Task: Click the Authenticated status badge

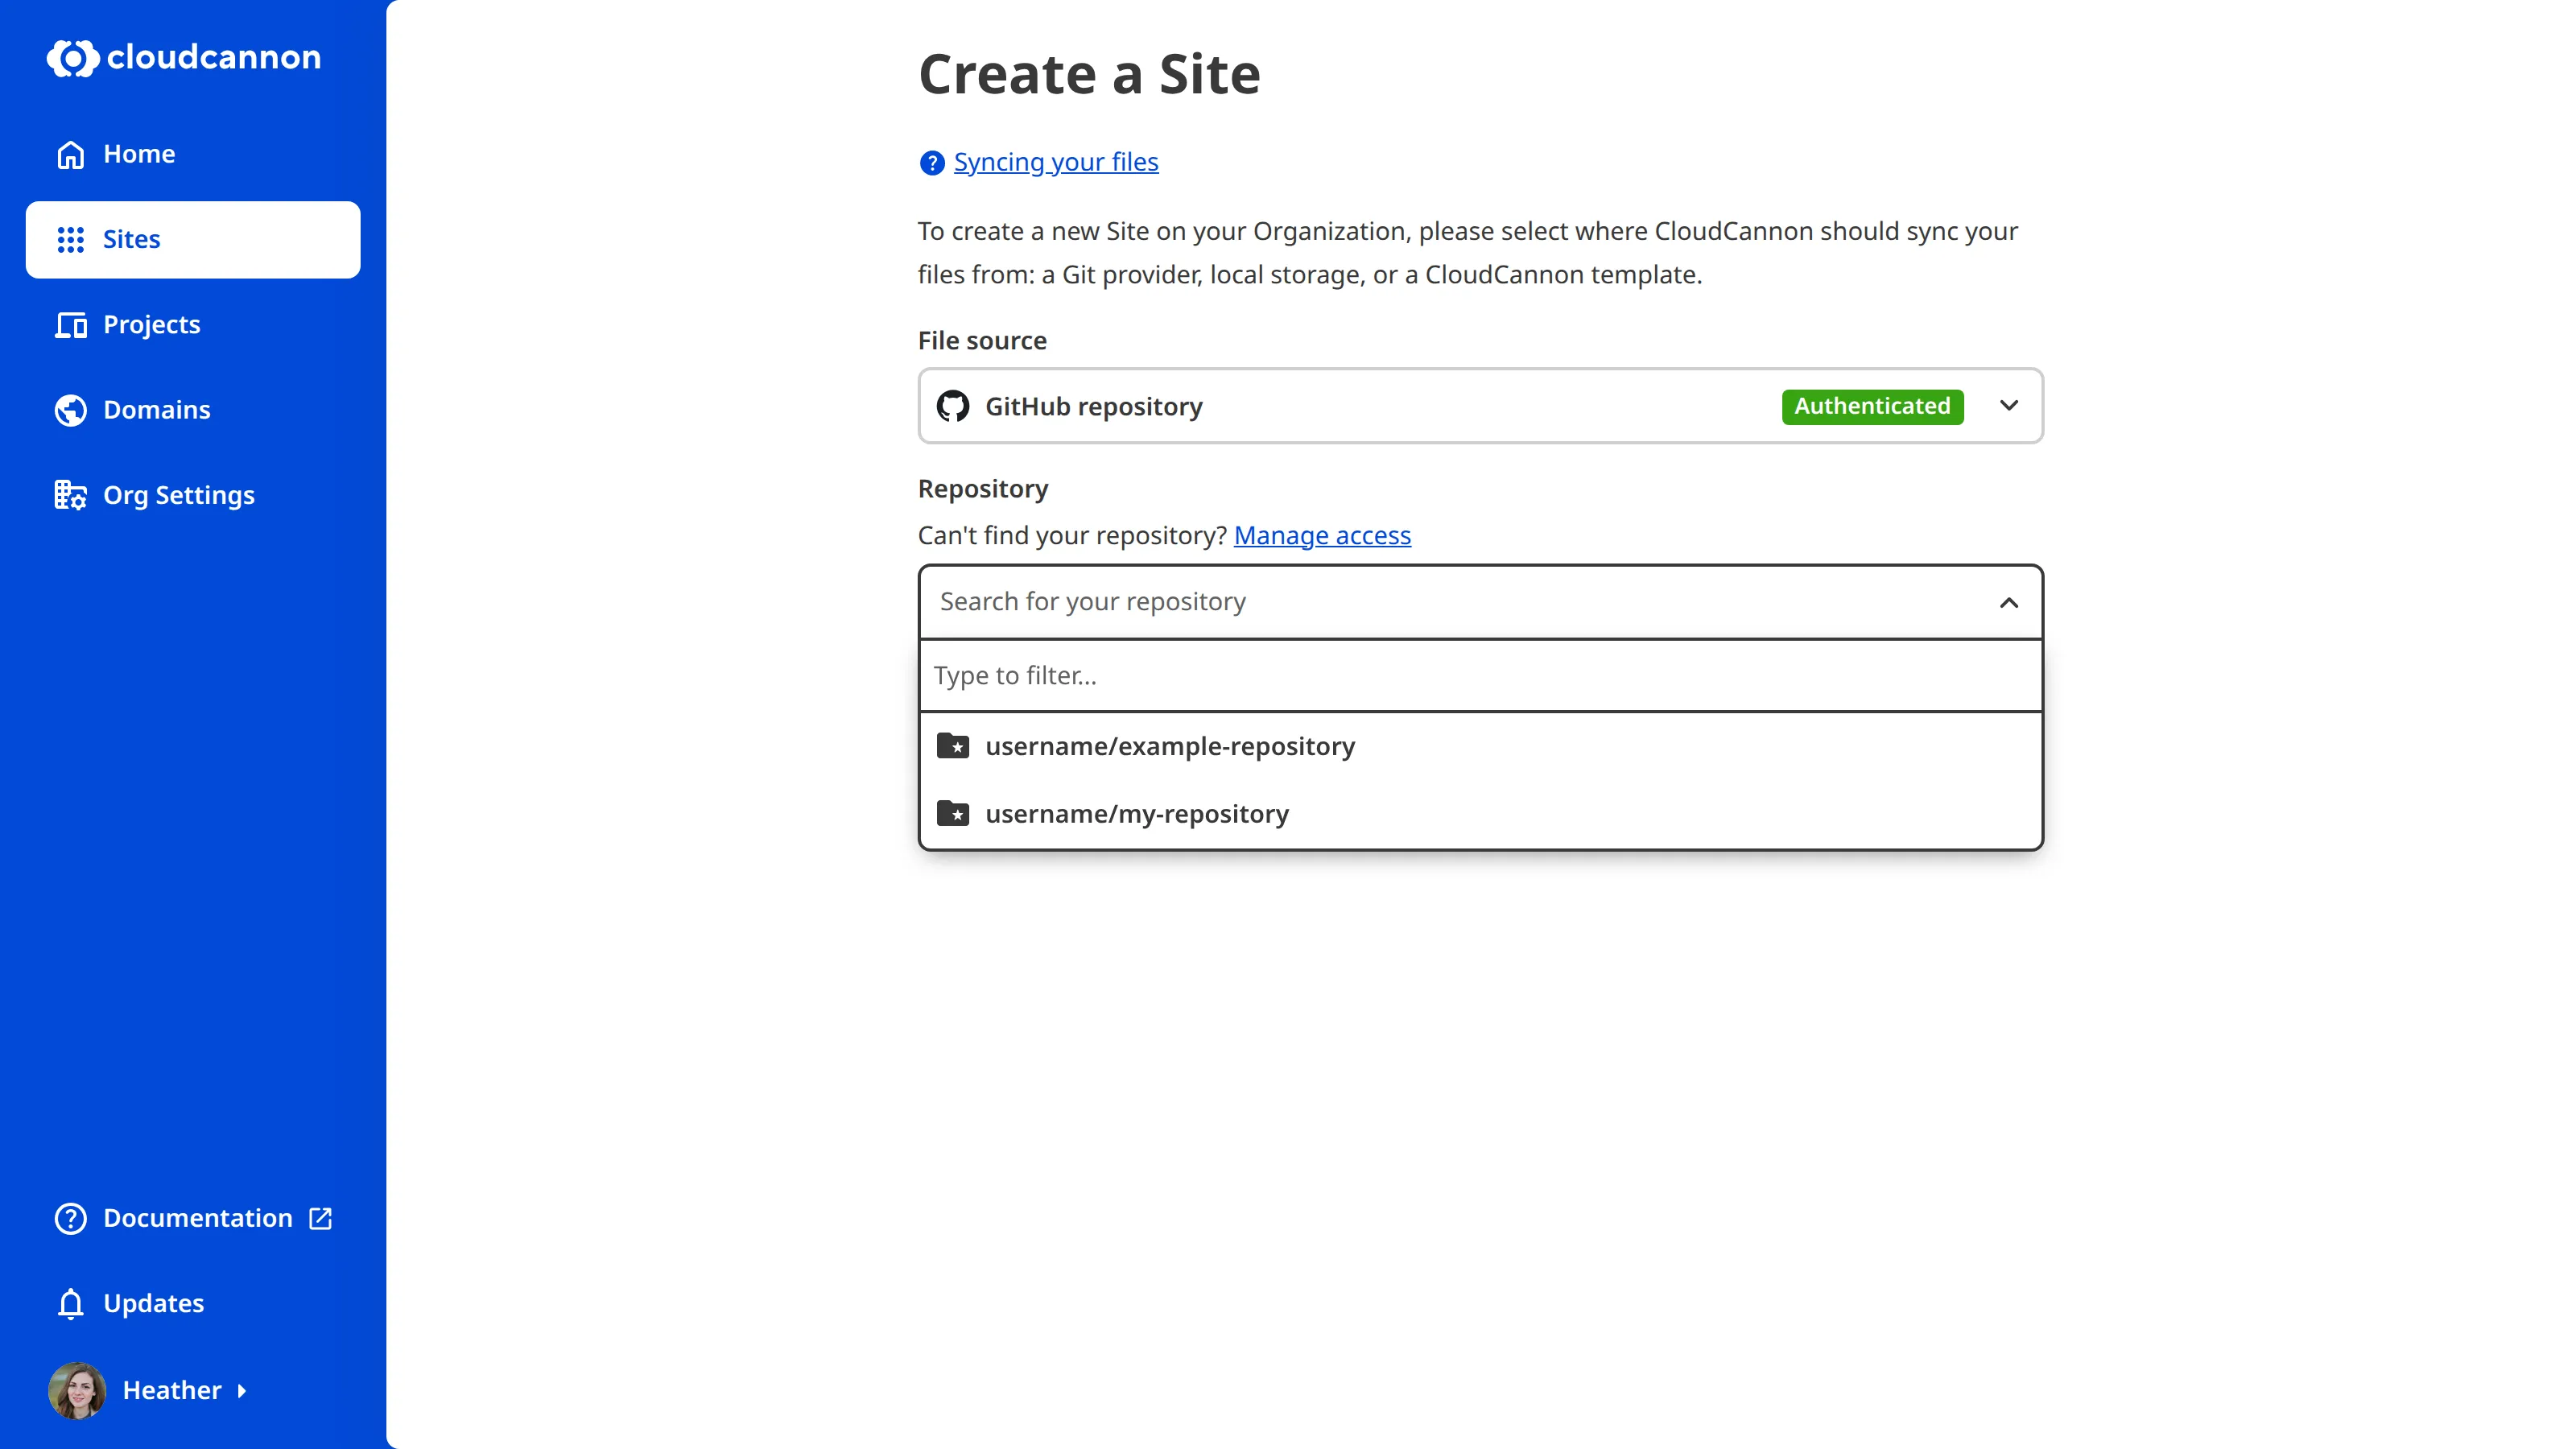Action: pyautogui.click(x=1872, y=406)
